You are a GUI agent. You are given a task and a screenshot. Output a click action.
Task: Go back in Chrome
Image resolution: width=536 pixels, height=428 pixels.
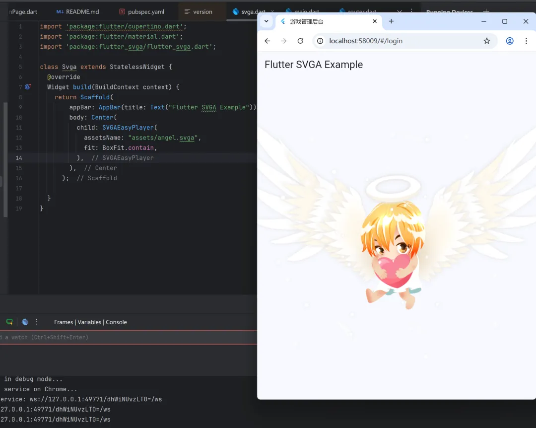[268, 41]
